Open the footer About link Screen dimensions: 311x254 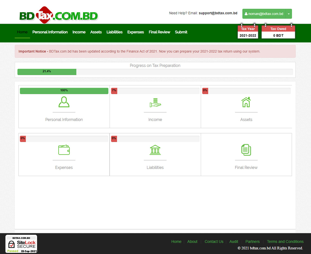[192, 242]
